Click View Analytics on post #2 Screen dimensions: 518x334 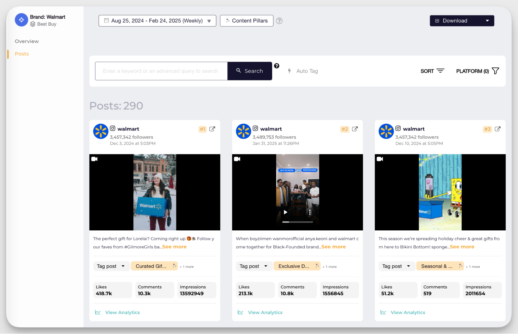(260, 312)
